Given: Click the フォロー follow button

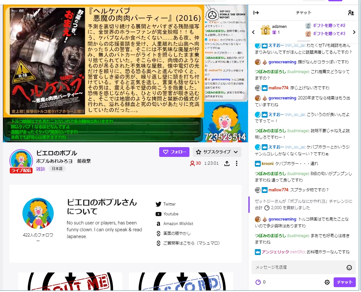Looking at the screenshot, I should [x=174, y=152].
